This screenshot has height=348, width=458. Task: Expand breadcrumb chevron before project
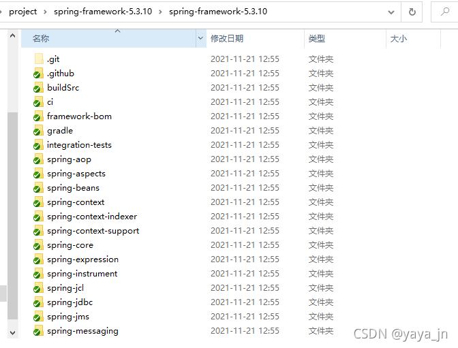coord(1,12)
